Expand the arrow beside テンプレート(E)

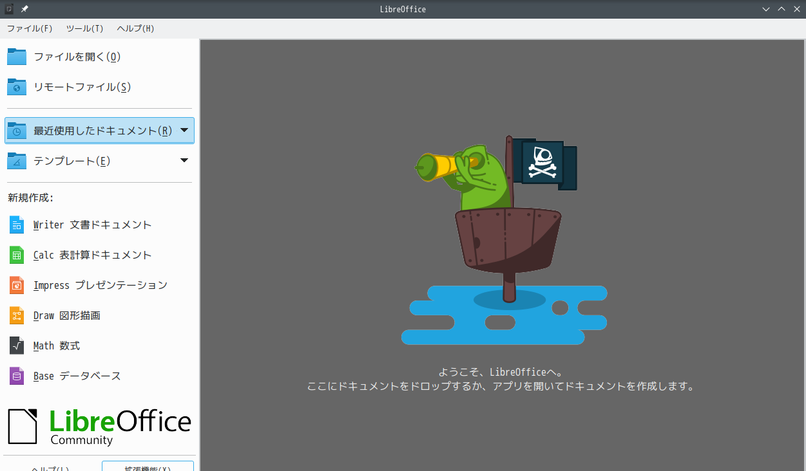(x=184, y=161)
